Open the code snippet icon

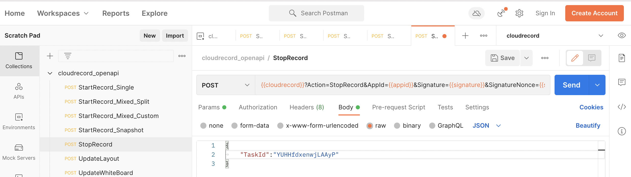[x=622, y=107]
